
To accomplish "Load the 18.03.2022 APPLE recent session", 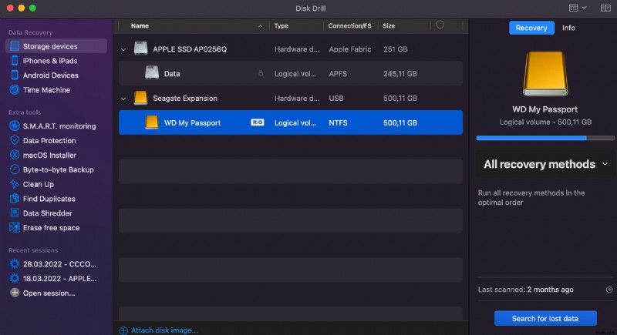I will [59, 279].
